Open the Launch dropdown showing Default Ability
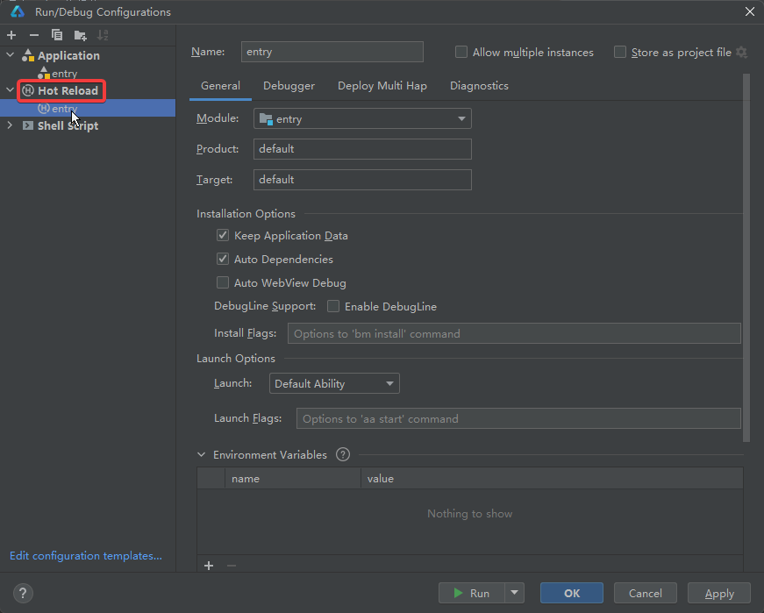The width and height of the screenshot is (764, 613). point(334,383)
